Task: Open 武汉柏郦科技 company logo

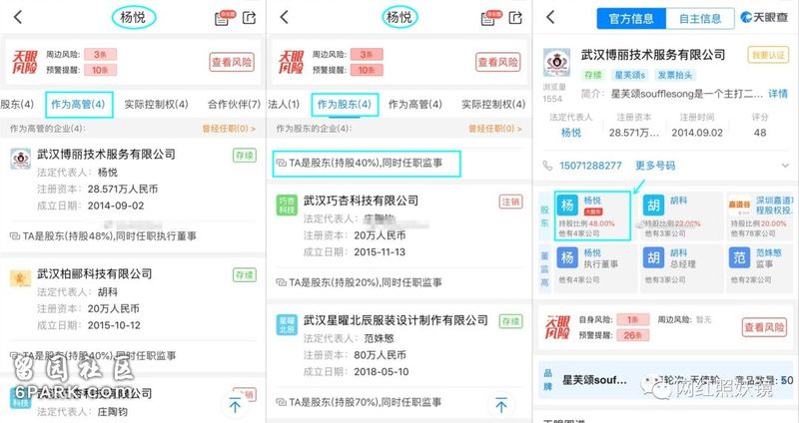Action: (20, 278)
